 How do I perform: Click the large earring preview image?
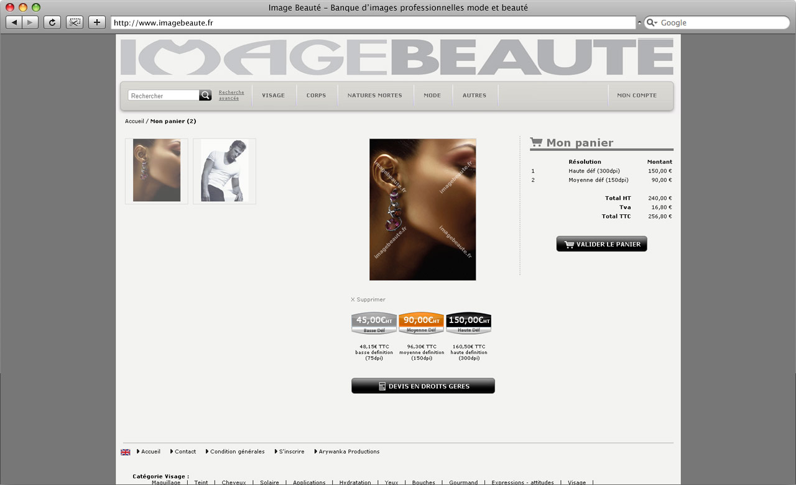point(423,209)
